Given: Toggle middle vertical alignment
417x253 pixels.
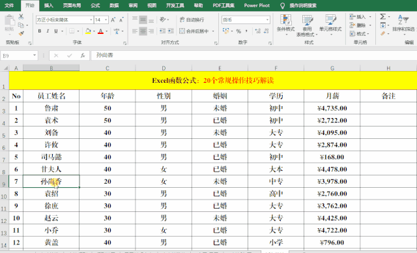Looking at the screenshot, I should (x=143, y=20).
